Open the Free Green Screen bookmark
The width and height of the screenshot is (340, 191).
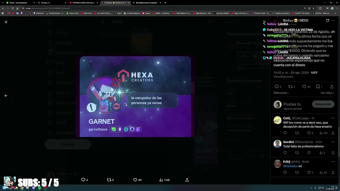(103, 13)
